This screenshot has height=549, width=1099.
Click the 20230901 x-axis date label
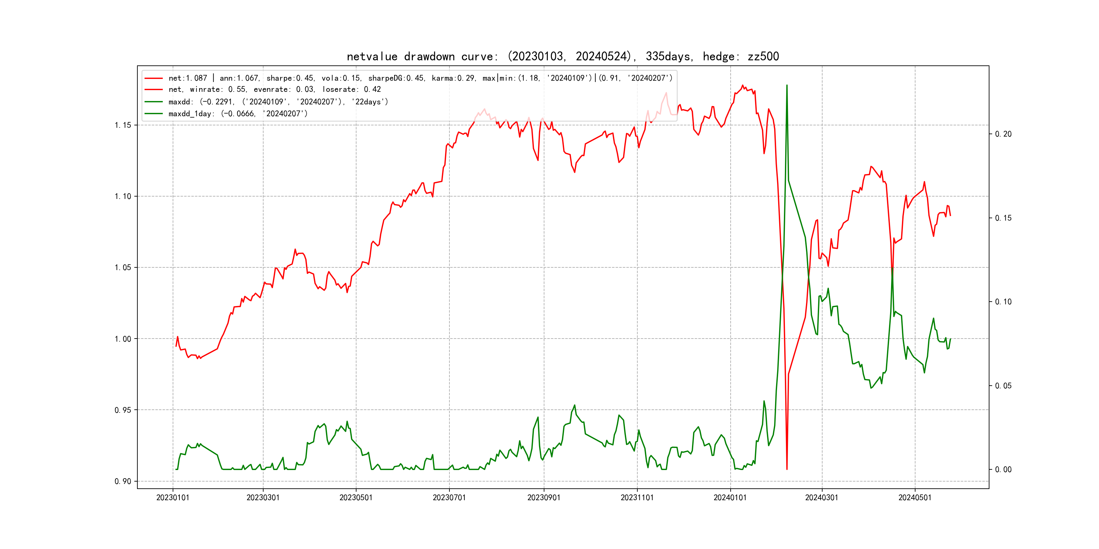pos(543,497)
